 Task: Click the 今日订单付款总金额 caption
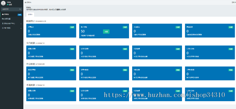141,56
